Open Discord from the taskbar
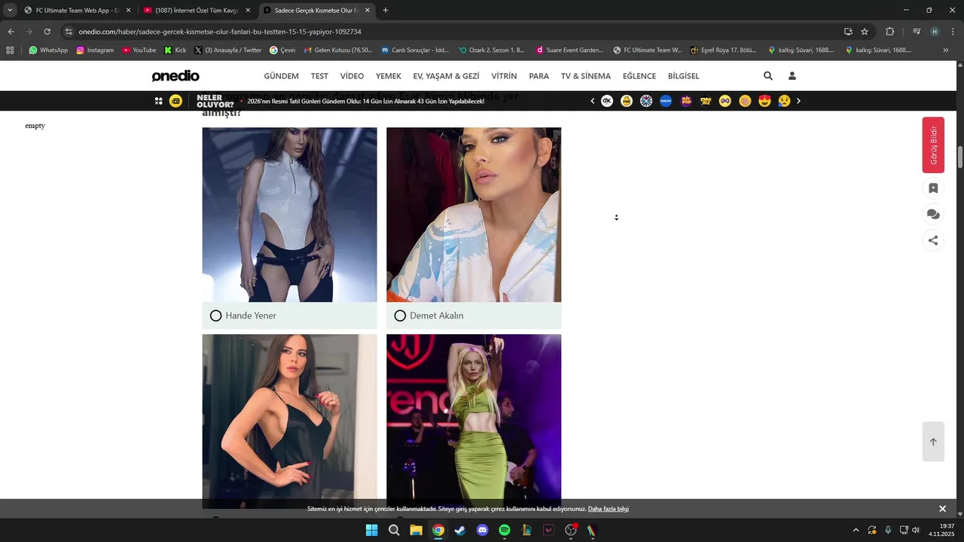Image resolution: width=964 pixels, height=542 pixels. 483,530
